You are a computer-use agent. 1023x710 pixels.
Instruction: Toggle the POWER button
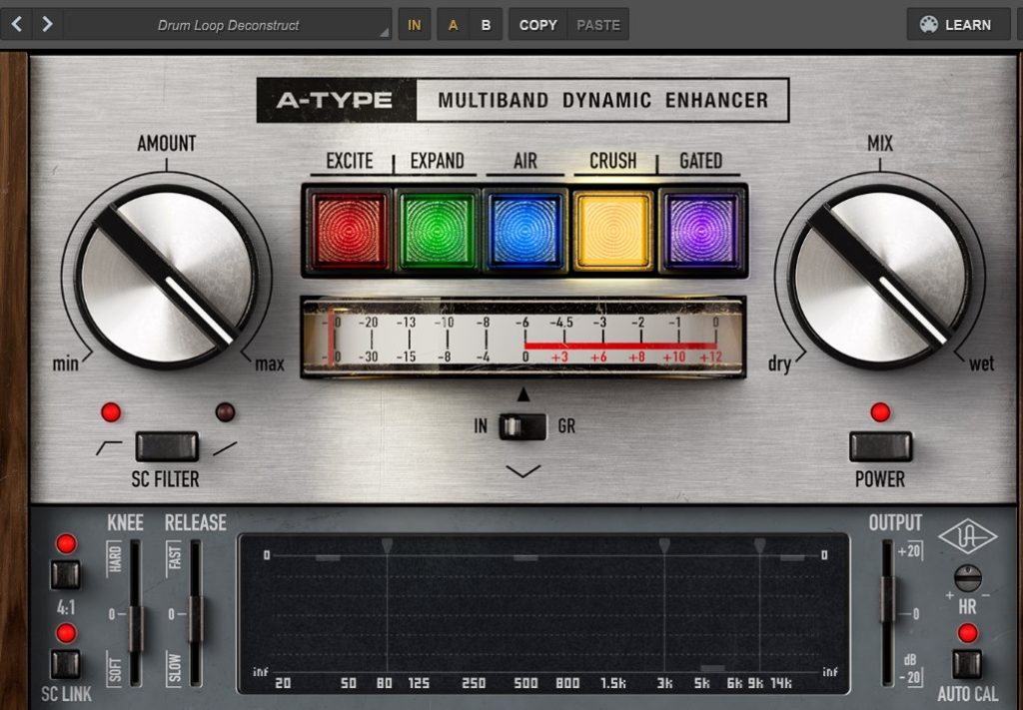(880, 446)
